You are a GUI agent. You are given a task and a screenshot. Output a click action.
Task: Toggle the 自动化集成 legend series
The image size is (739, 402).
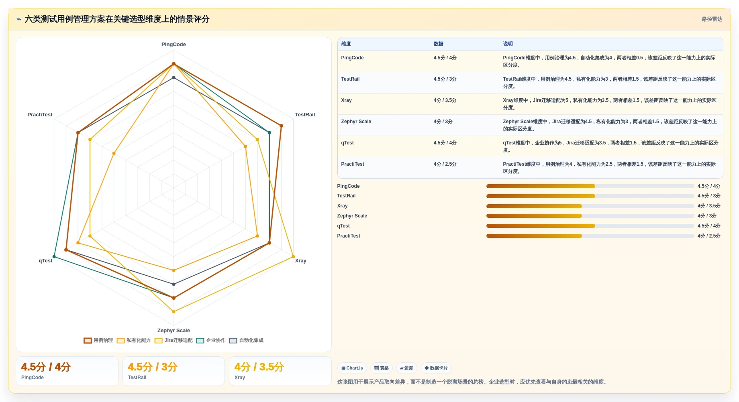[246, 340]
